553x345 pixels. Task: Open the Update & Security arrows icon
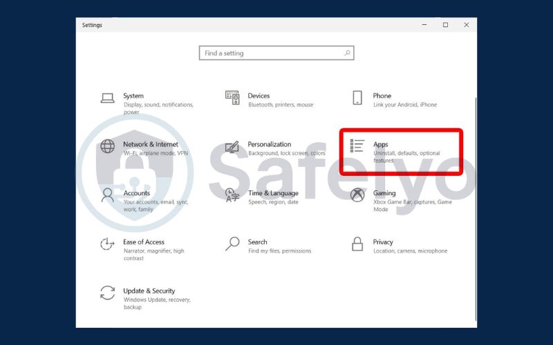(108, 293)
